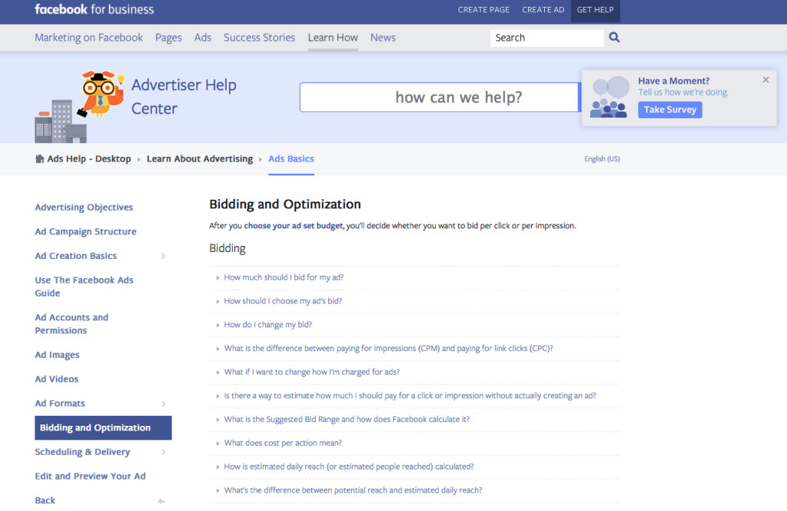
Task: Select 'Ads Basics' in the breadcrumb
Action: [291, 158]
